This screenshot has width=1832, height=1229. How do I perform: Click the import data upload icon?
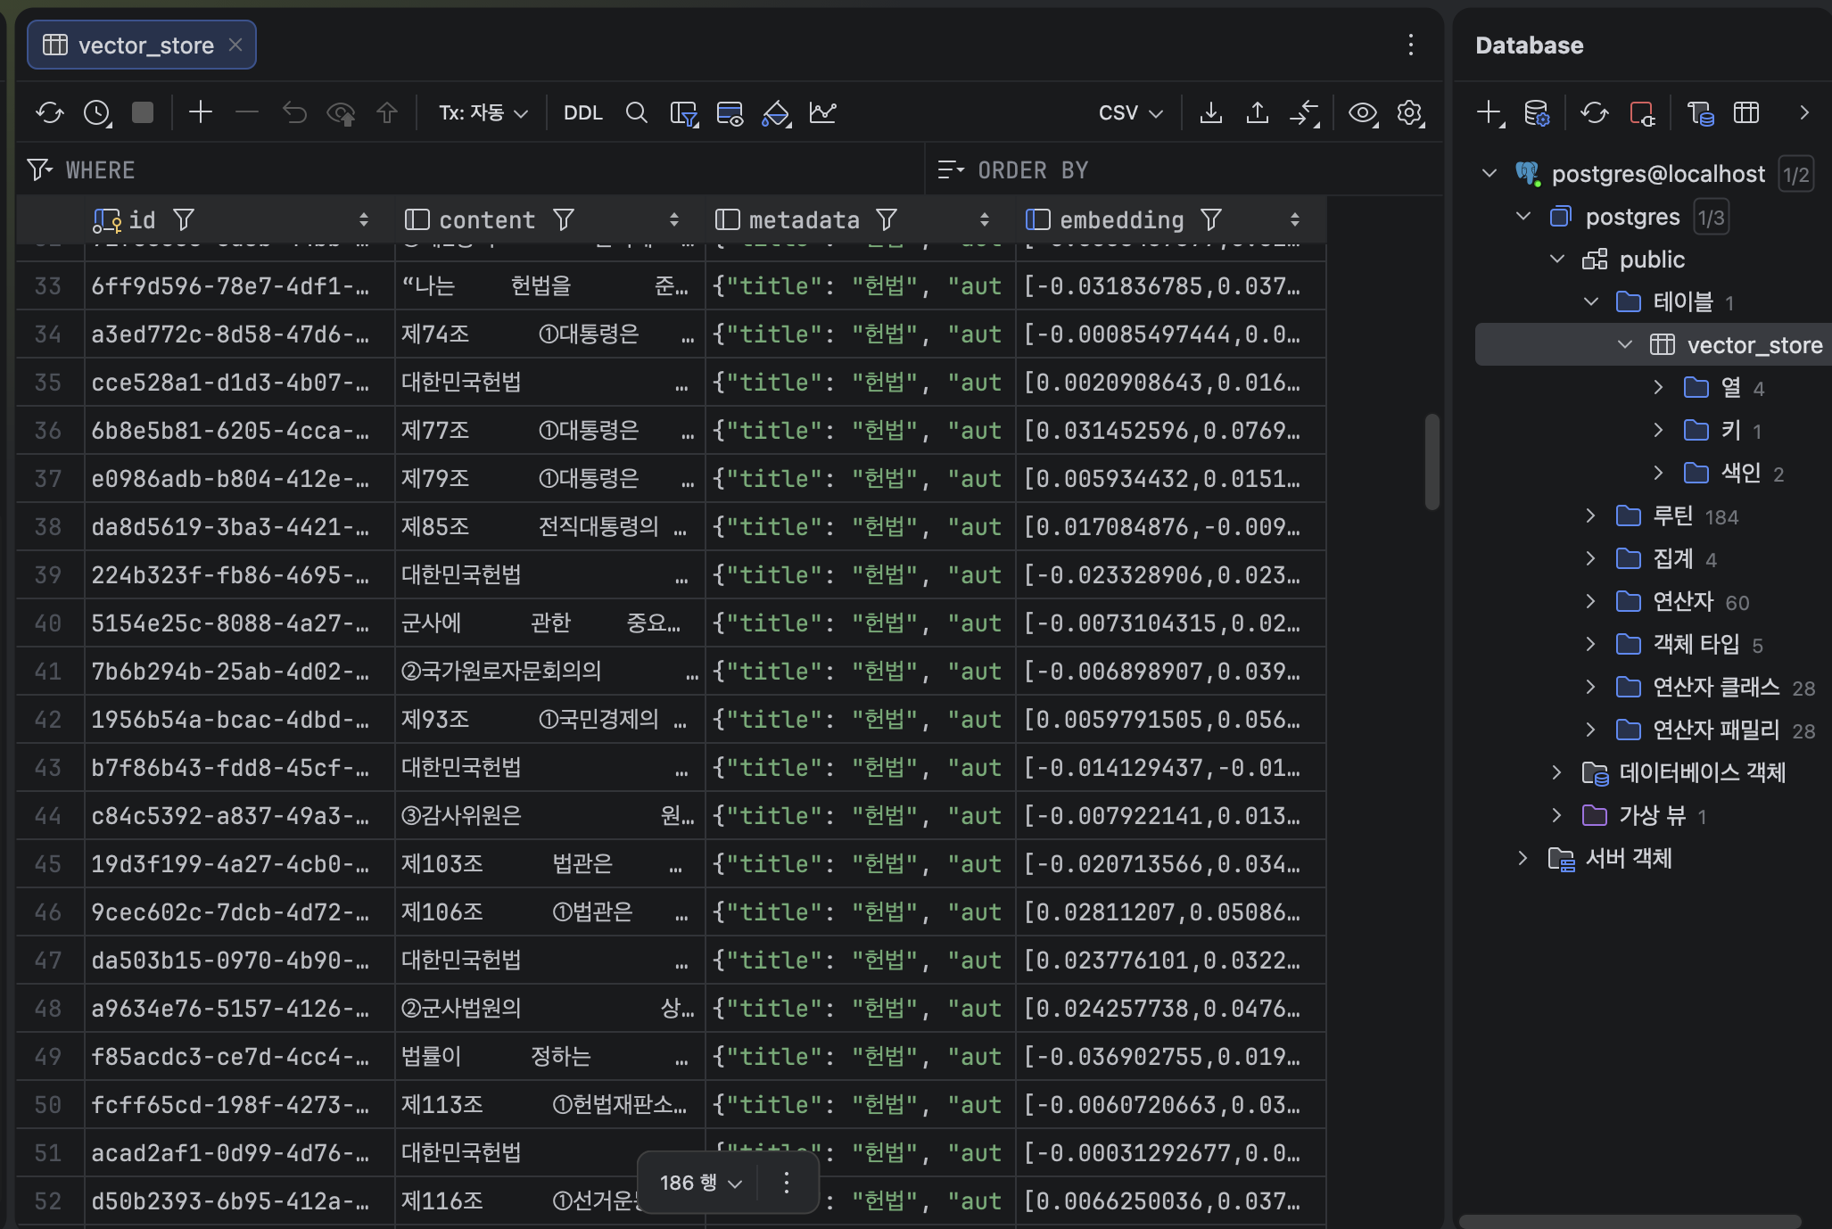tap(1257, 112)
